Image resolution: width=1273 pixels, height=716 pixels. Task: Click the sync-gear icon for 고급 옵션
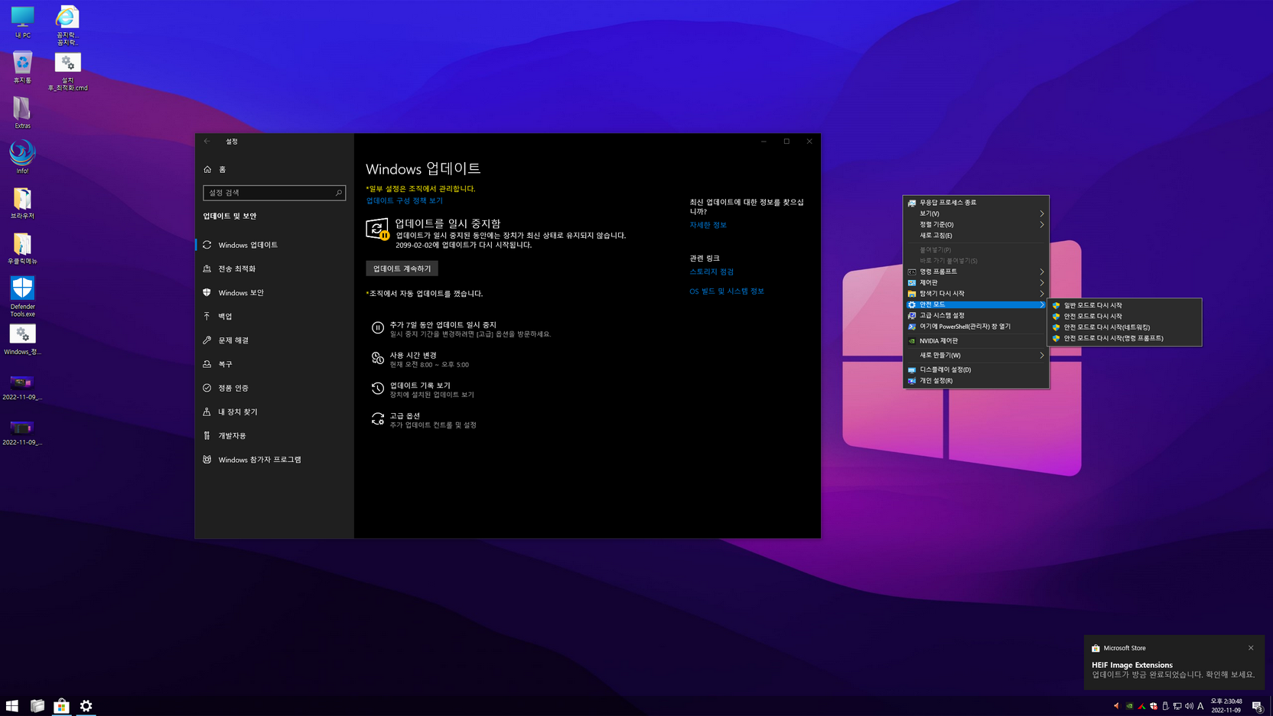click(377, 419)
